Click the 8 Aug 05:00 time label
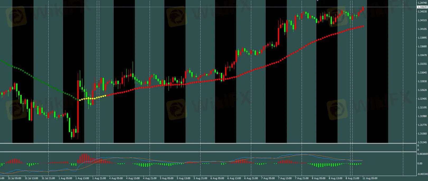Viewport: 428px width, 181px height. [x=318, y=178]
